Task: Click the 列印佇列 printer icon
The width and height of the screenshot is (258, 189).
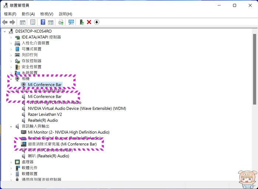Action: pos(17,55)
